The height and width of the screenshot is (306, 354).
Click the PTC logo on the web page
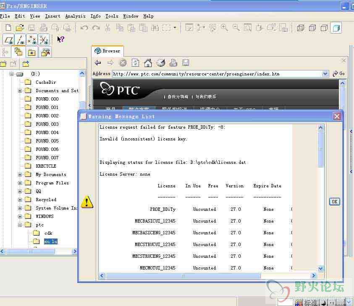click(120, 89)
